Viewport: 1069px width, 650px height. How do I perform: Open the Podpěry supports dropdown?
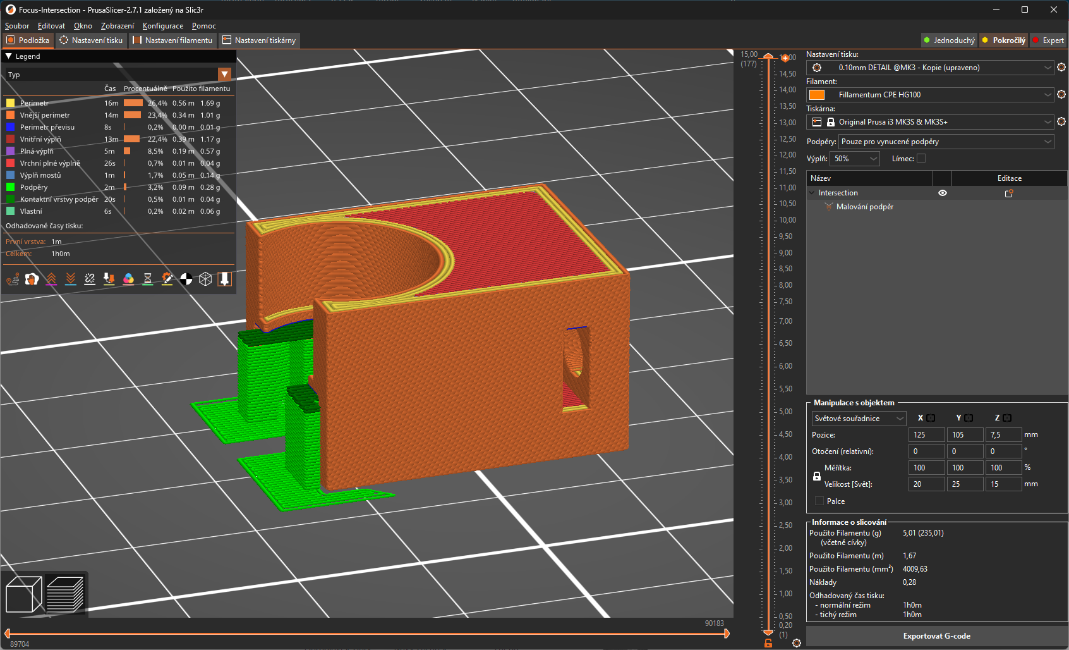coord(946,142)
